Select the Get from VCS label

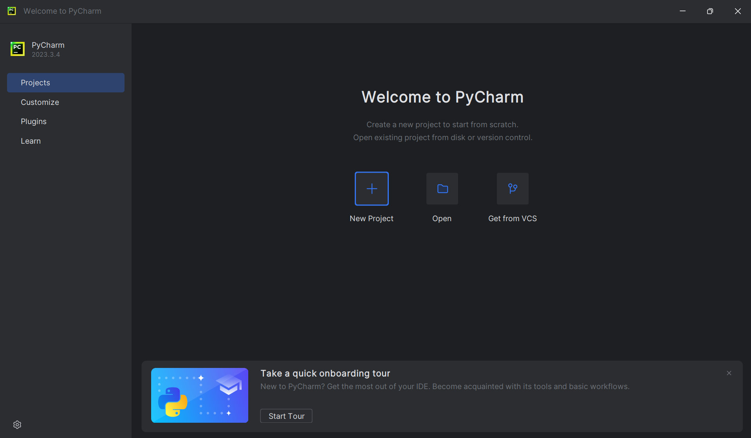coord(512,218)
